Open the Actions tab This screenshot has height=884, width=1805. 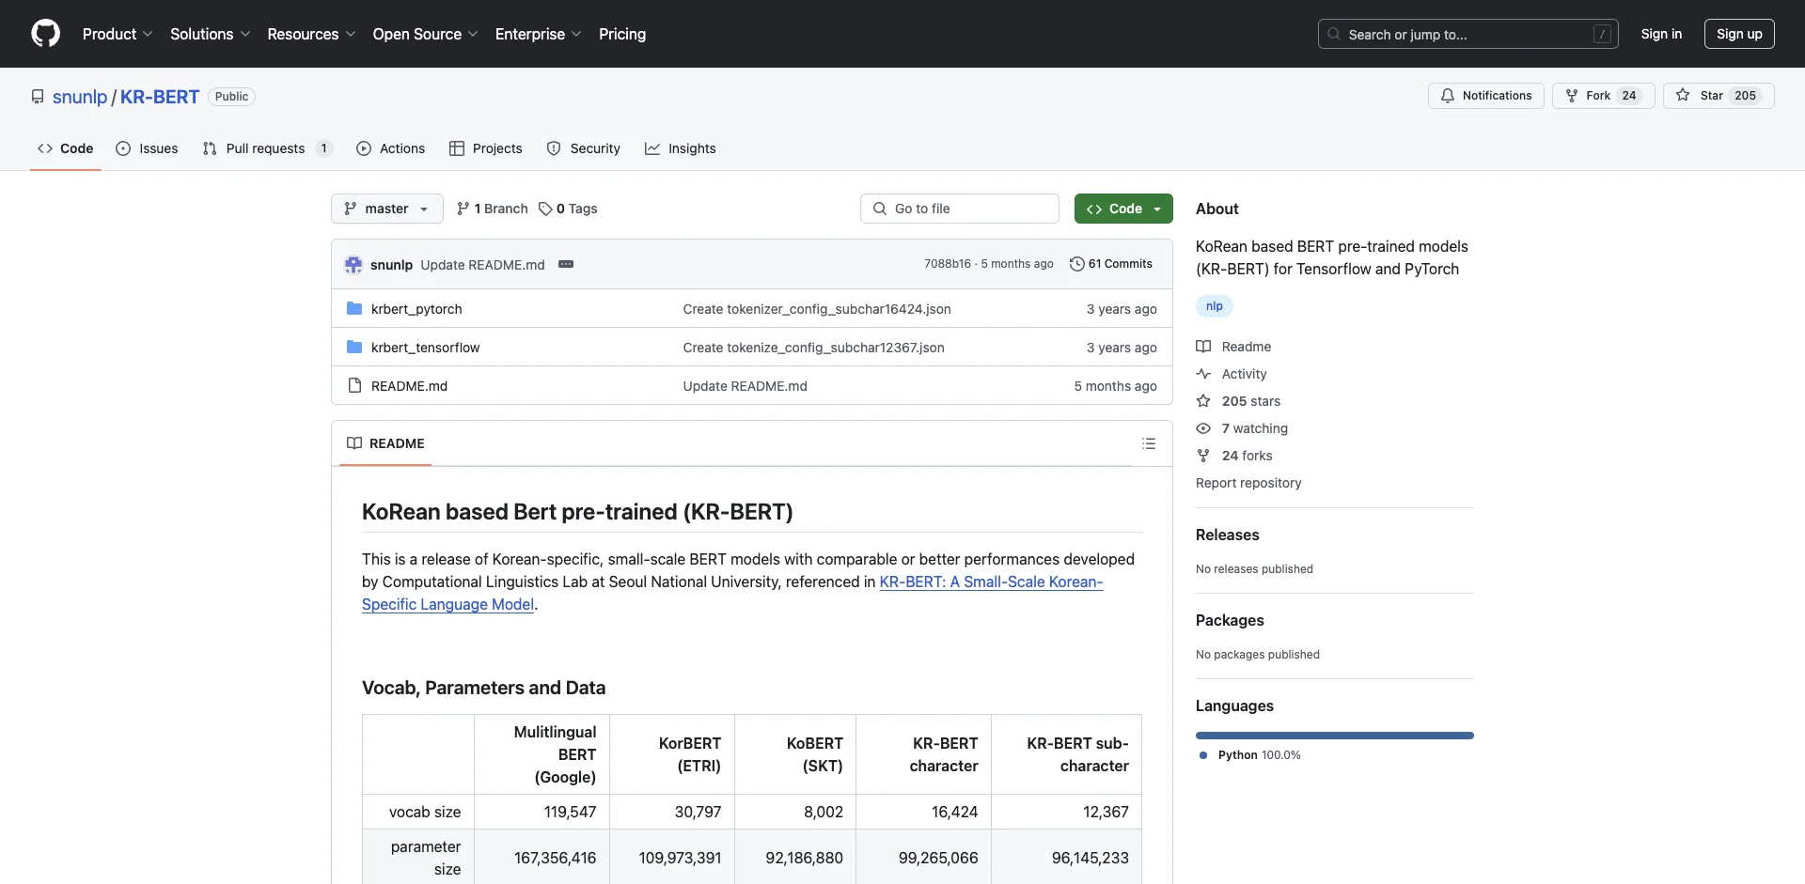point(391,148)
